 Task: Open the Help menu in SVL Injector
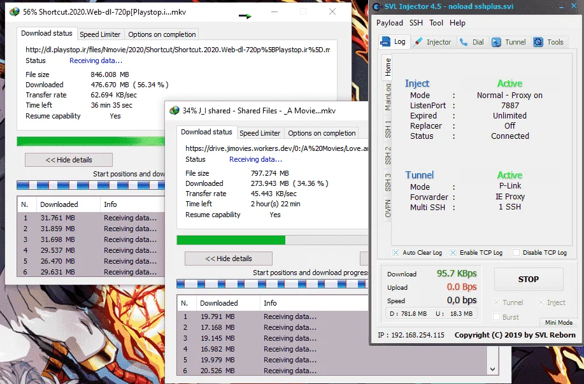(x=457, y=23)
